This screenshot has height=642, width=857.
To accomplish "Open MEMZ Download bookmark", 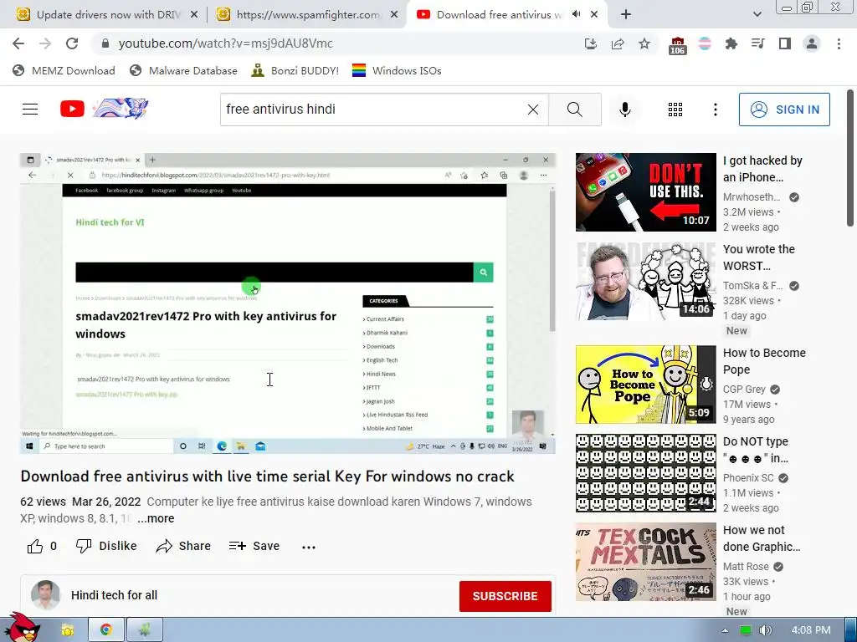I will click(x=64, y=70).
